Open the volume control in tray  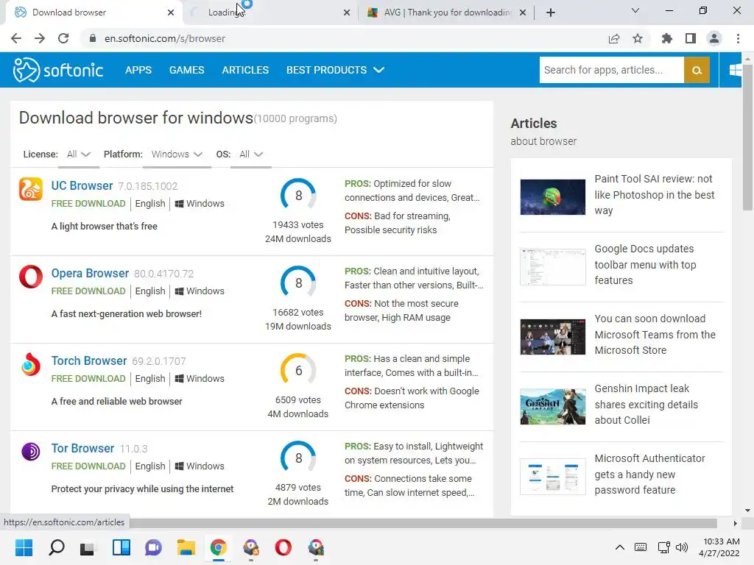[x=681, y=547]
